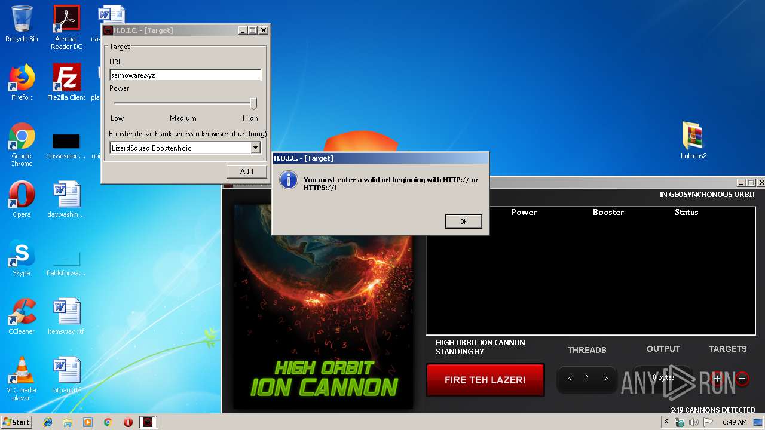Viewport: 765px width, 430px height.
Task: Click the H.O.I.C. Target window title icon
Action: coord(108,30)
